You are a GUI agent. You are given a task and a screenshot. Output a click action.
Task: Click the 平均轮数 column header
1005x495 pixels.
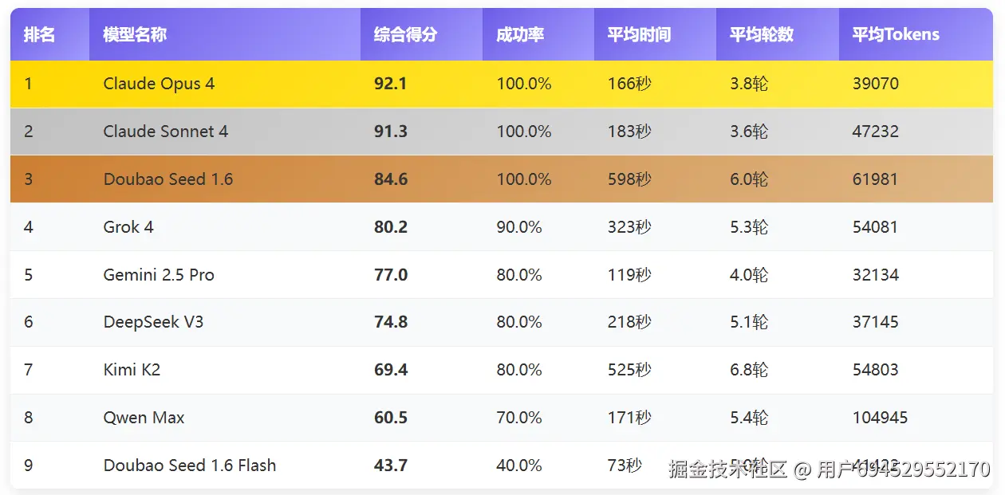762,35
